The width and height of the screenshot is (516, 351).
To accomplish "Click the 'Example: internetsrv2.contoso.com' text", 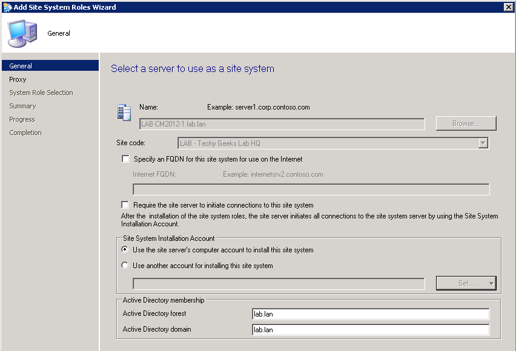I will pos(273,174).
